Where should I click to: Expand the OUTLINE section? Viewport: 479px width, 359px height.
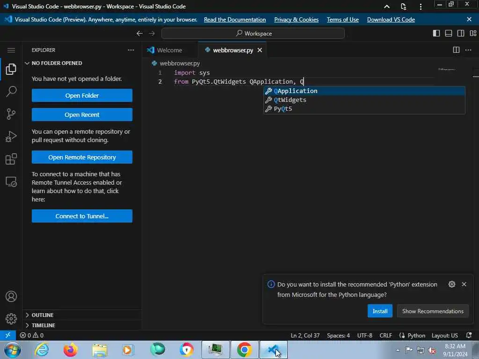pyautogui.click(x=82, y=315)
